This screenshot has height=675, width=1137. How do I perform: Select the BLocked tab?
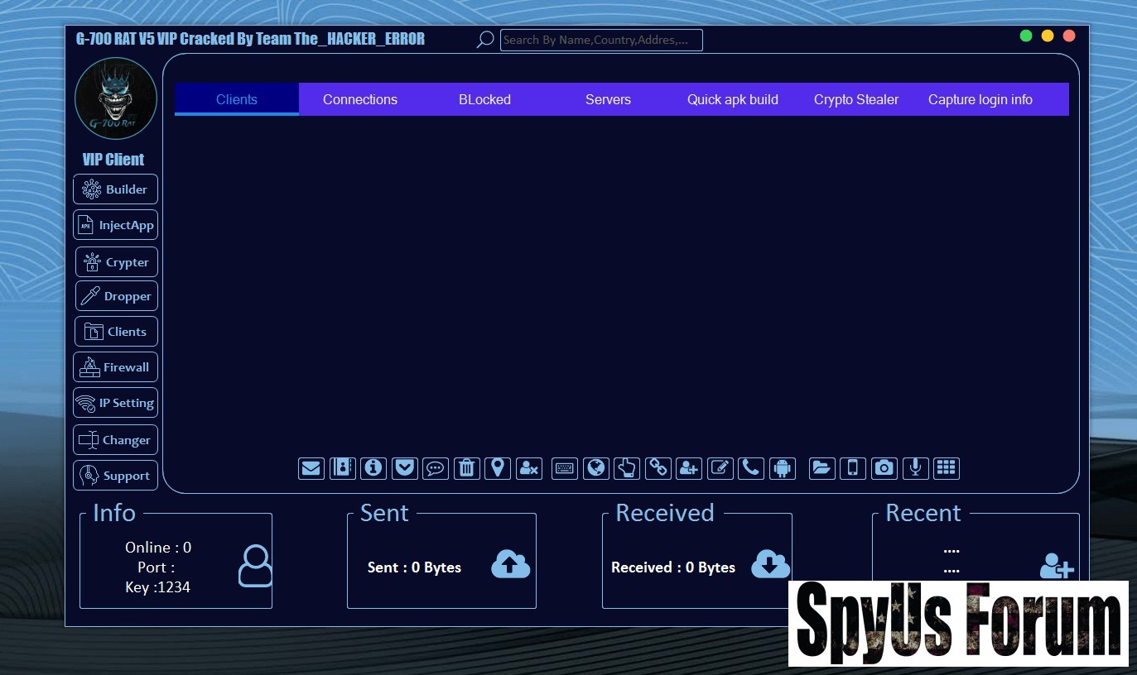484,99
